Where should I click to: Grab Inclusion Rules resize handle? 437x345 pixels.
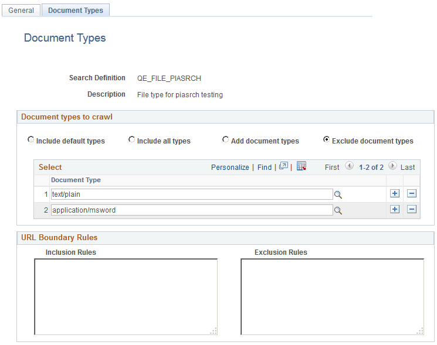point(214,332)
